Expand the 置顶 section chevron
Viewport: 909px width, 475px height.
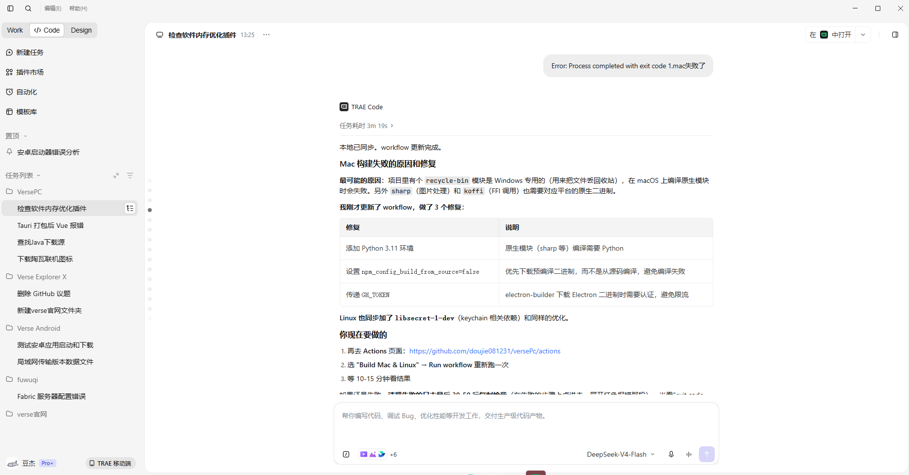26,136
